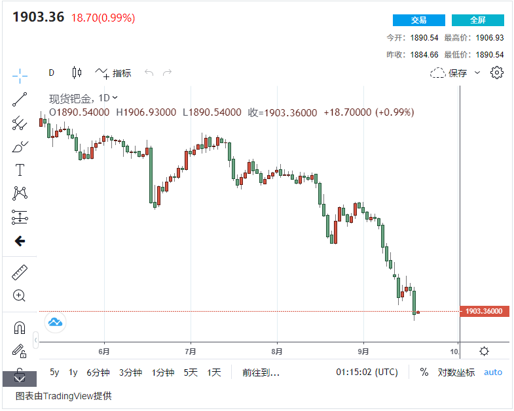Click the 全屏 fullscreen button
The width and height of the screenshot is (514, 411).
pos(477,20)
